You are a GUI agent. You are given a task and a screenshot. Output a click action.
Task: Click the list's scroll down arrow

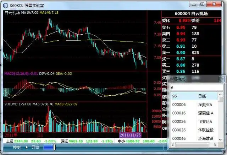tap(220, 139)
